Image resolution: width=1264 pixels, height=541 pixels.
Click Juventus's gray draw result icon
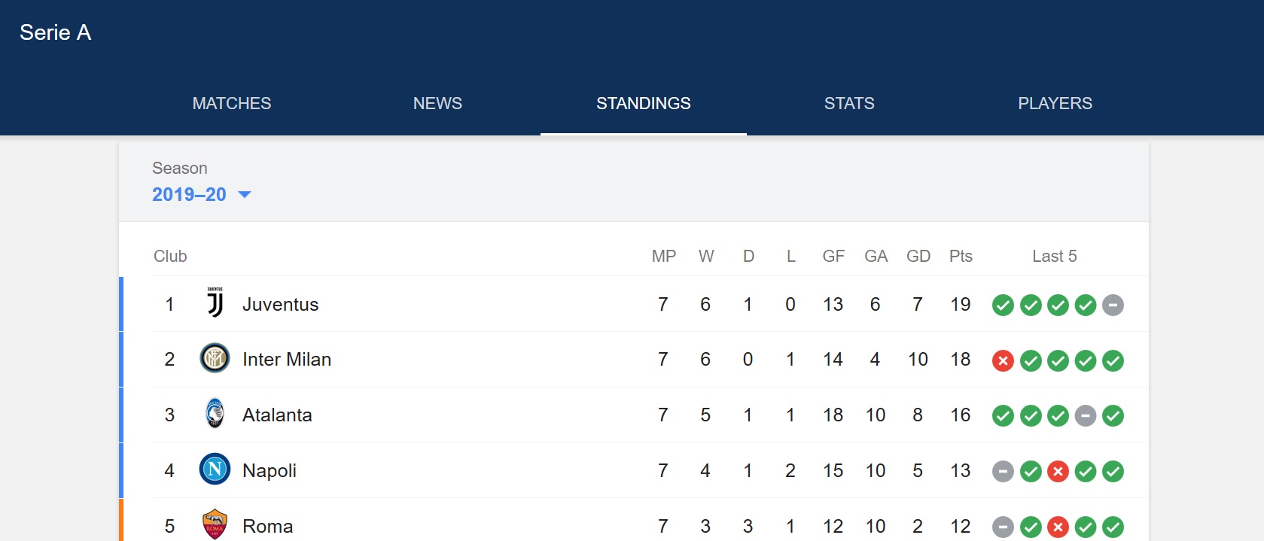coord(1113,305)
